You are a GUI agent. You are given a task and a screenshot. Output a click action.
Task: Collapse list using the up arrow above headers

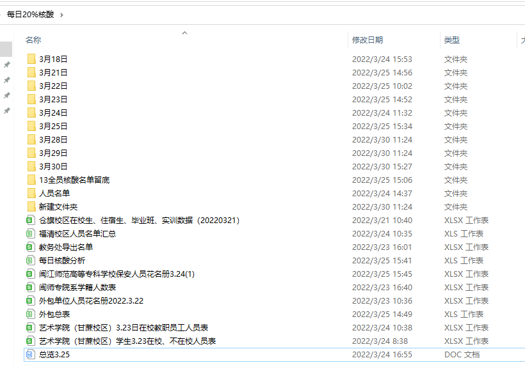(184, 33)
